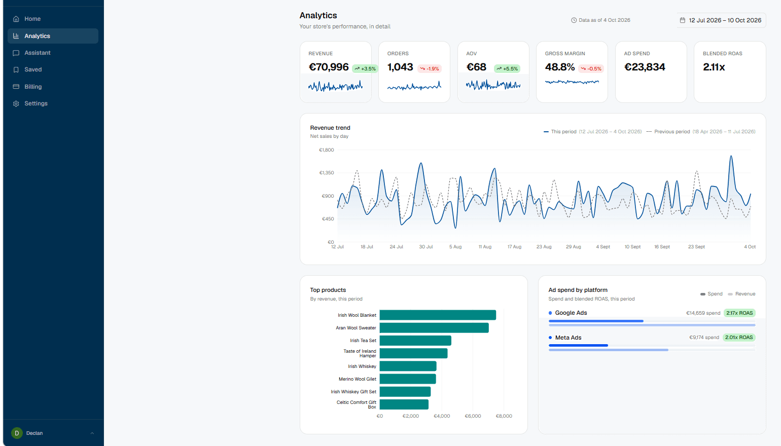Click the +5.5% AOV change badge
Viewport: 781px width, 446px height.
pyautogui.click(x=507, y=68)
